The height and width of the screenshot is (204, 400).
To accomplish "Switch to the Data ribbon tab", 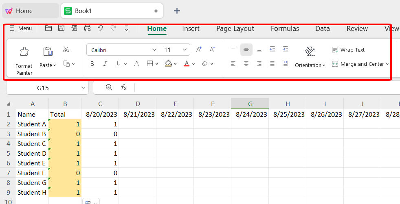I will click(x=323, y=28).
